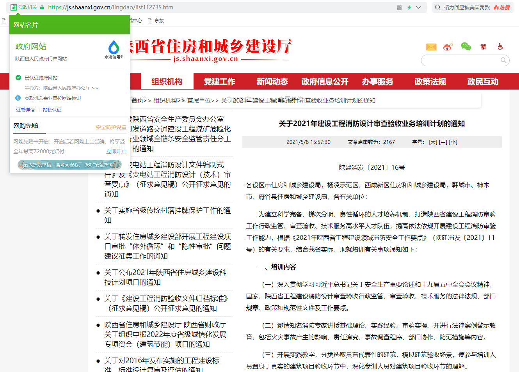Open 证书详情 certificate details
Screen dimensions: 519x372
[25, 110]
